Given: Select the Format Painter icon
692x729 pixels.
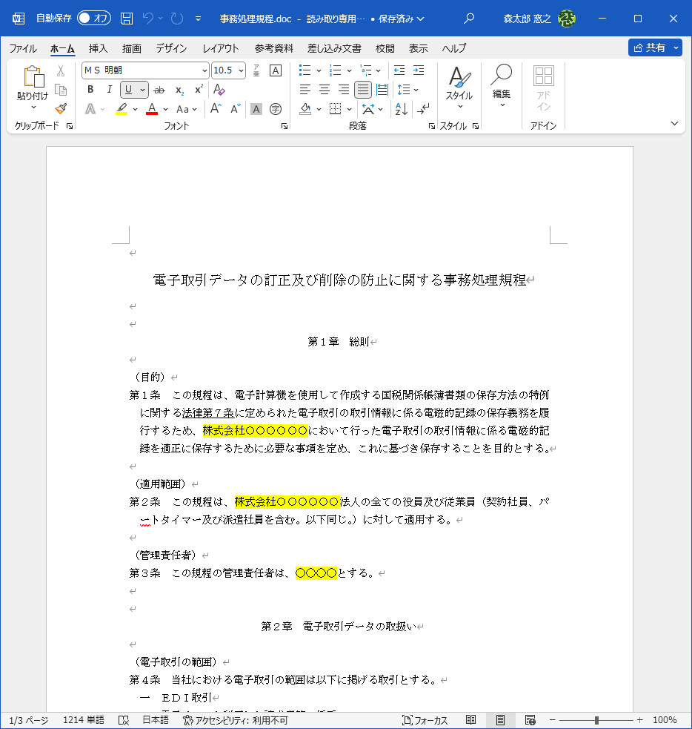Looking at the screenshot, I should (61, 108).
